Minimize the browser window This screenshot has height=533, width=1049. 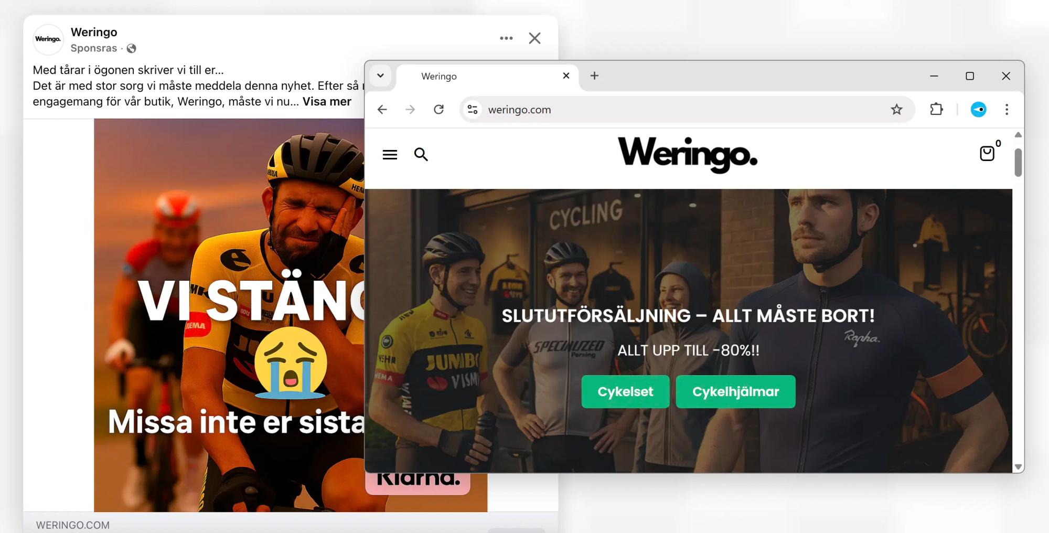(x=934, y=76)
